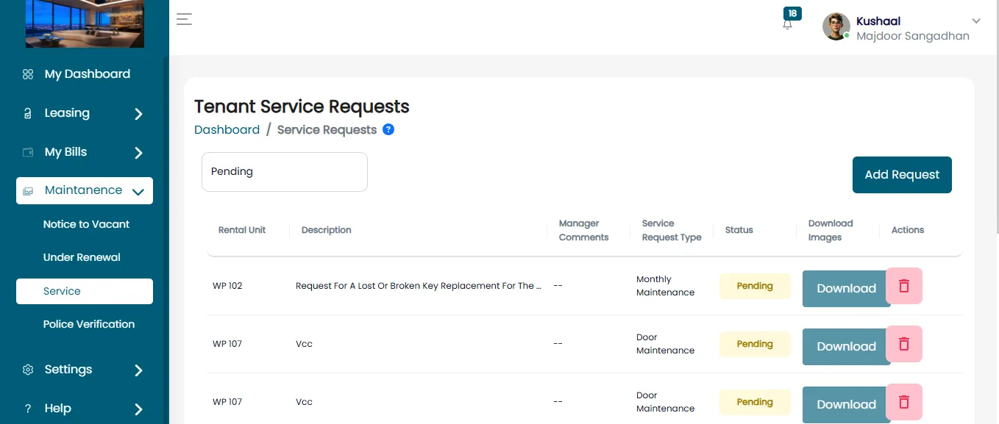This screenshot has height=424, width=999.
Task: Collapse the Maintanence submenu chevron
Action: coord(138,192)
